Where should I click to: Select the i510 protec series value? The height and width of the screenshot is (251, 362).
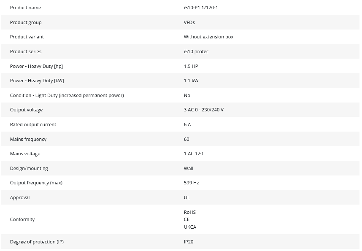pyautogui.click(x=196, y=51)
